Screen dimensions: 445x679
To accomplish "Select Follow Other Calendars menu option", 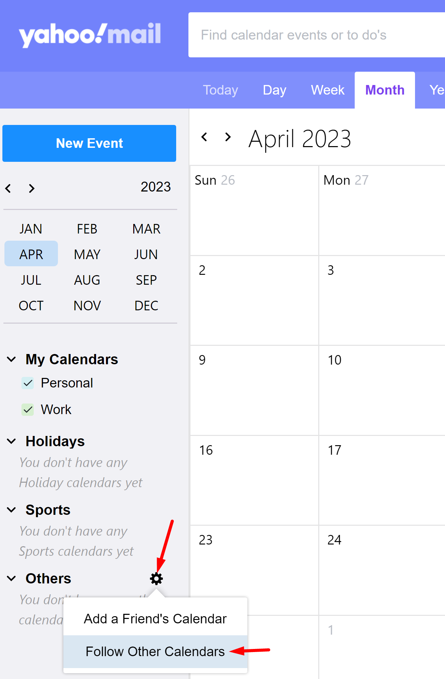I will pos(155,652).
